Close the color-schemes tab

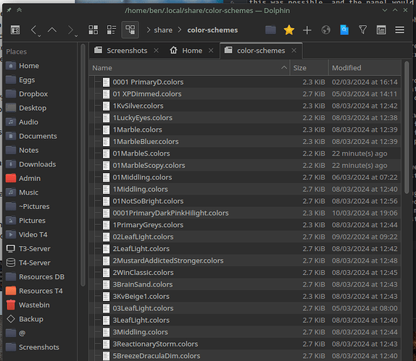(x=294, y=51)
